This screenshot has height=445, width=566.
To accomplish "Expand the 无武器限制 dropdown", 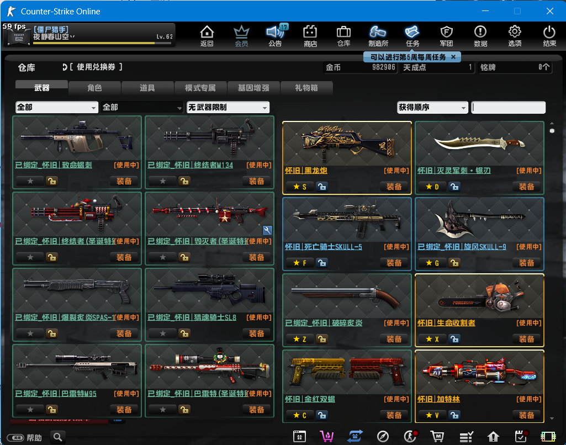I will click(x=228, y=107).
